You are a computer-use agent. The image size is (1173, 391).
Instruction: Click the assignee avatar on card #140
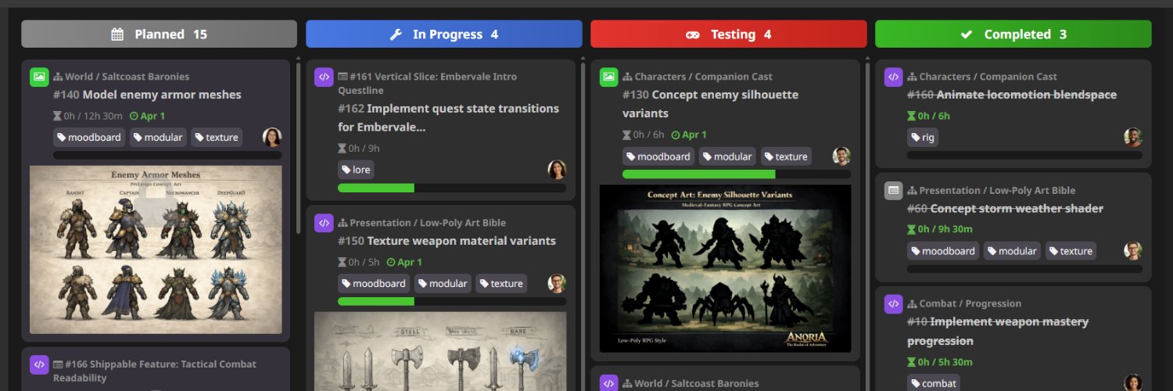click(x=272, y=137)
